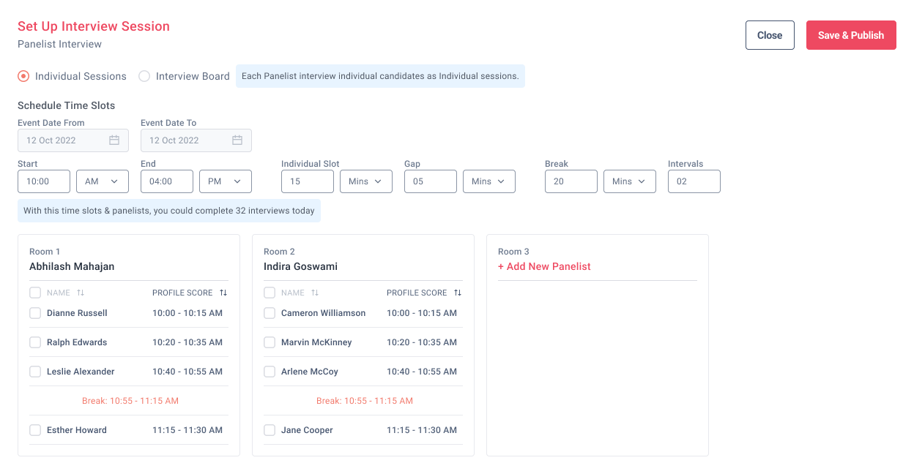Open calendar icon for Event Date To
This screenshot has width=914, height=474.
coord(237,140)
